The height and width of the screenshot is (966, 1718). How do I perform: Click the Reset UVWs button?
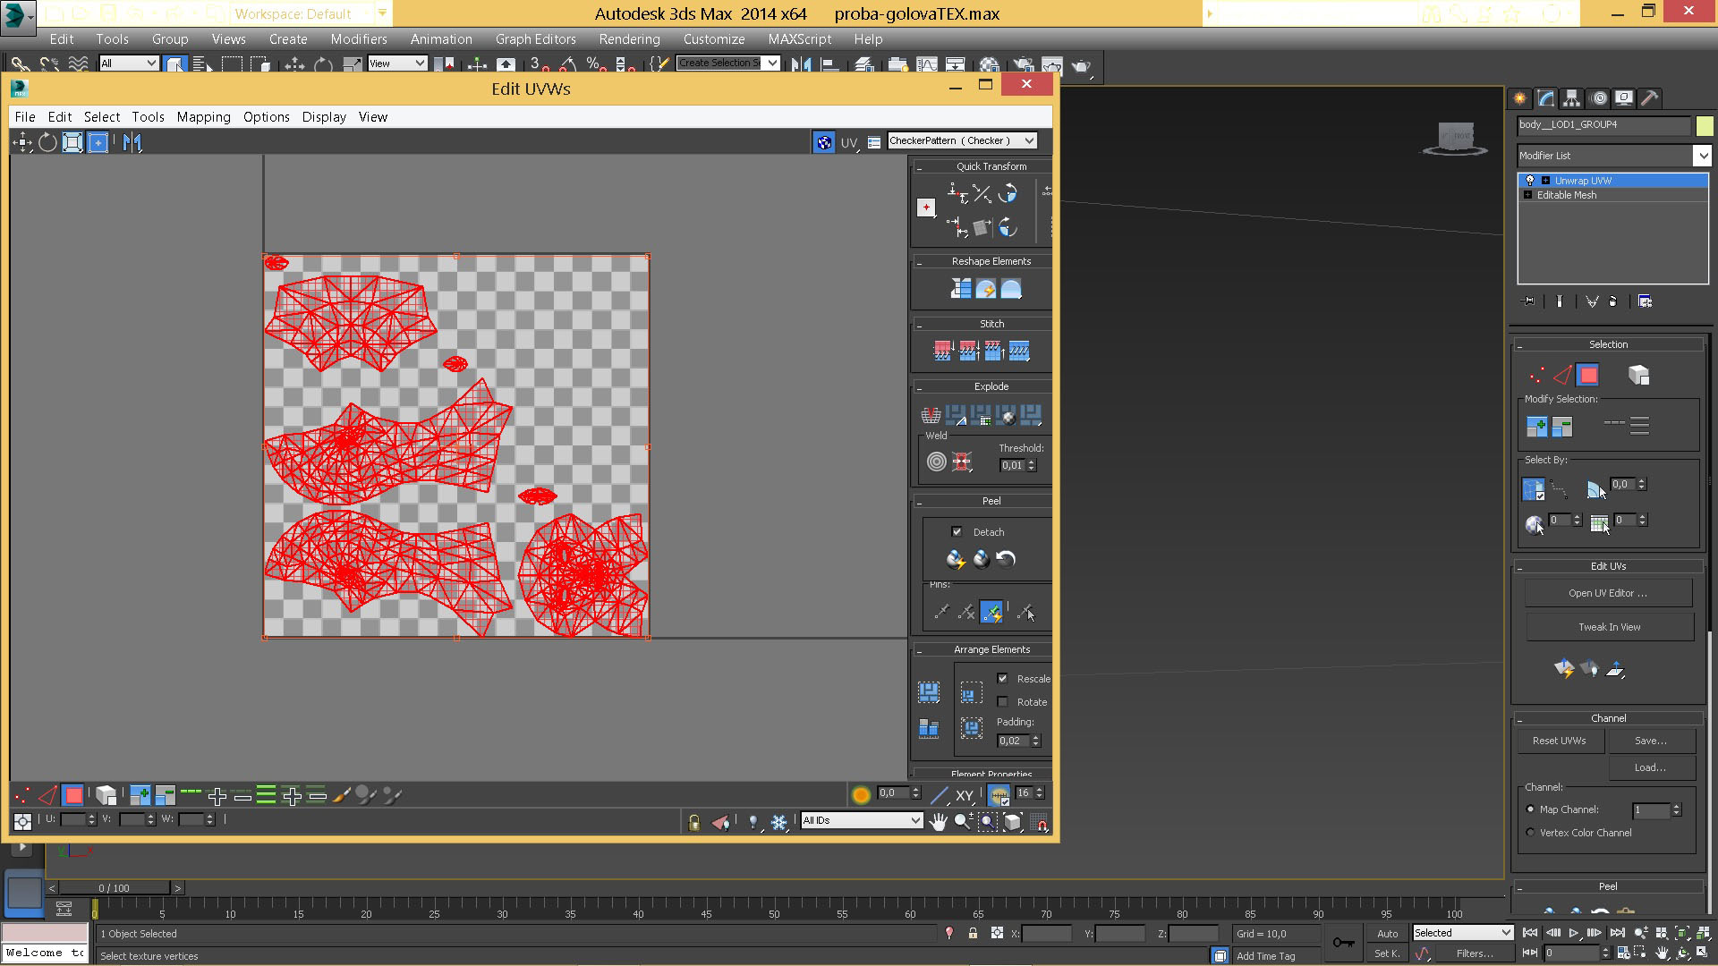click(x=1559, y=741)
